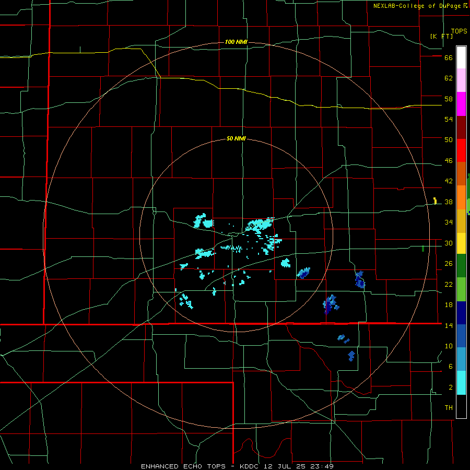
Task: Click the magenta legend swatch
Action: pyautogui.click(x=461, y=104)
